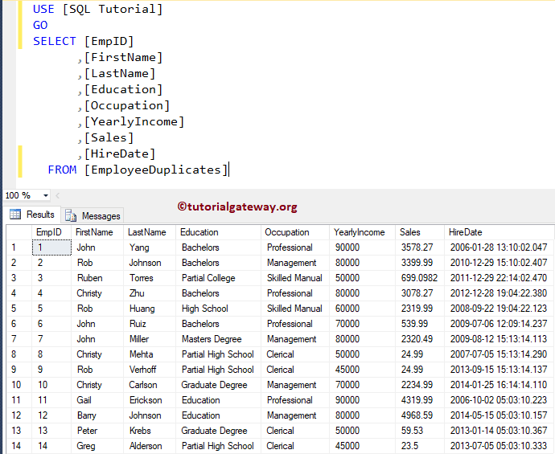Click the top-left select-all grid corner cell

point(18,232)
